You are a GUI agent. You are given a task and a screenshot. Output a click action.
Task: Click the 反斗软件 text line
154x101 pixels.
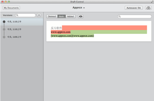point(56,28)
